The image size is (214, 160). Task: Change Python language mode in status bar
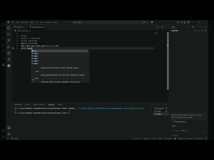169,139
